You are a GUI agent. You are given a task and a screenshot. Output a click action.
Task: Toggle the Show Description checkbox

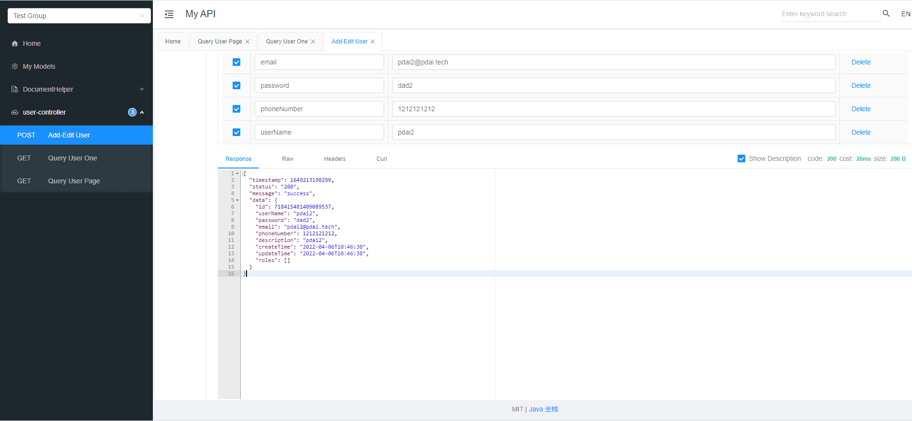741,158
